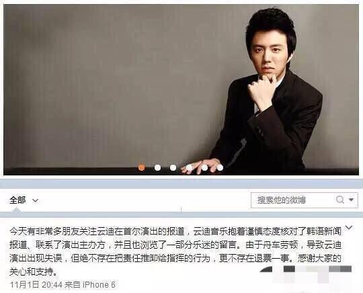Open the pianist banner photo
Image resolution: width=363 pixels, height=293 pixels.
(181, 89)
